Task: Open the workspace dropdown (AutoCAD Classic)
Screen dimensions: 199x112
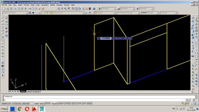Action: click(26, 13)
